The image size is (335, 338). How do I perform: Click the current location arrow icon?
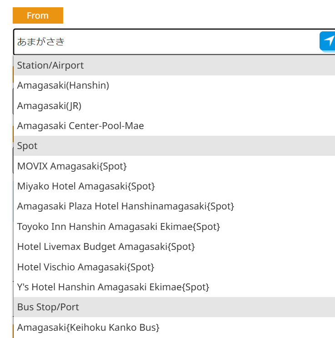click(x=328, y=41)
